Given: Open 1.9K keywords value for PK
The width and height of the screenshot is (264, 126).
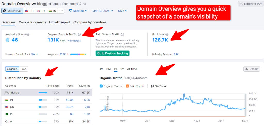Looking at the screenshot, I should tap(87, 114).
